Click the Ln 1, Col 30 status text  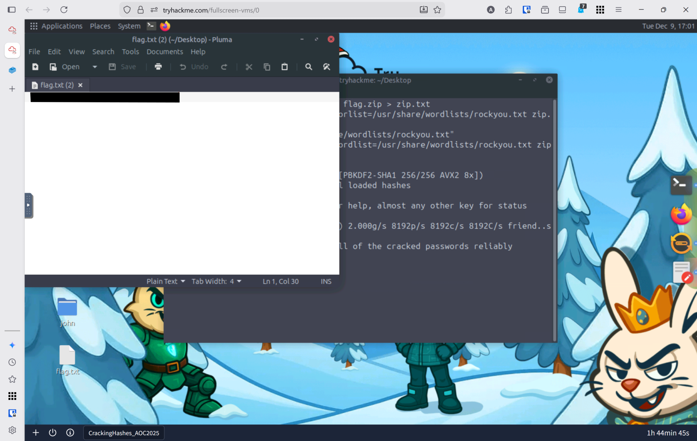click(280, 281)
